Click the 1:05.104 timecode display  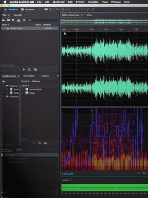click(68, 174)
